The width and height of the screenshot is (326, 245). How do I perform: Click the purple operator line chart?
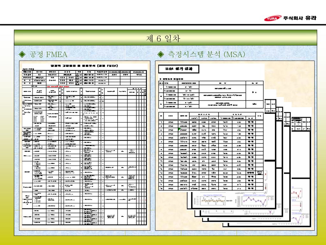(254, 201)
